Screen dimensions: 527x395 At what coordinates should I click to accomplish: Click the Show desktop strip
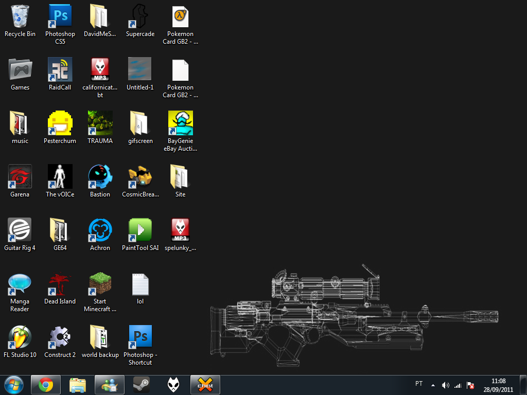click(523, 385)
